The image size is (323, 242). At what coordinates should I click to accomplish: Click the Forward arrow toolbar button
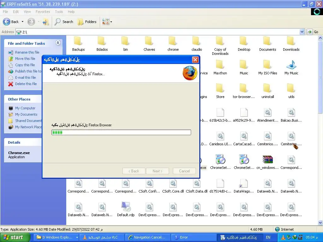pos(31,22)
